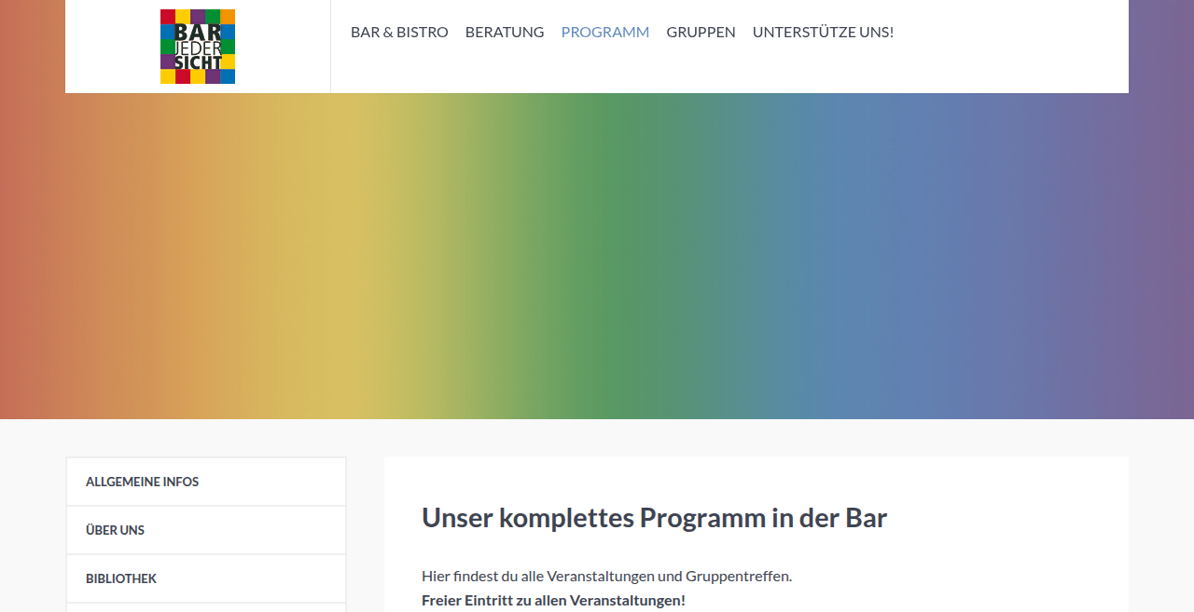Select the highlighted PROGRAMM nav item

coord(605,32)
